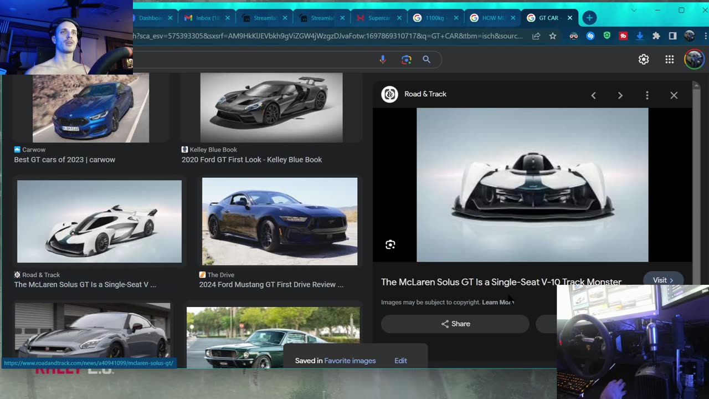Open the 2020 Ford GT thumbnail
Viewport: 709px width, 399px height.
271,108
